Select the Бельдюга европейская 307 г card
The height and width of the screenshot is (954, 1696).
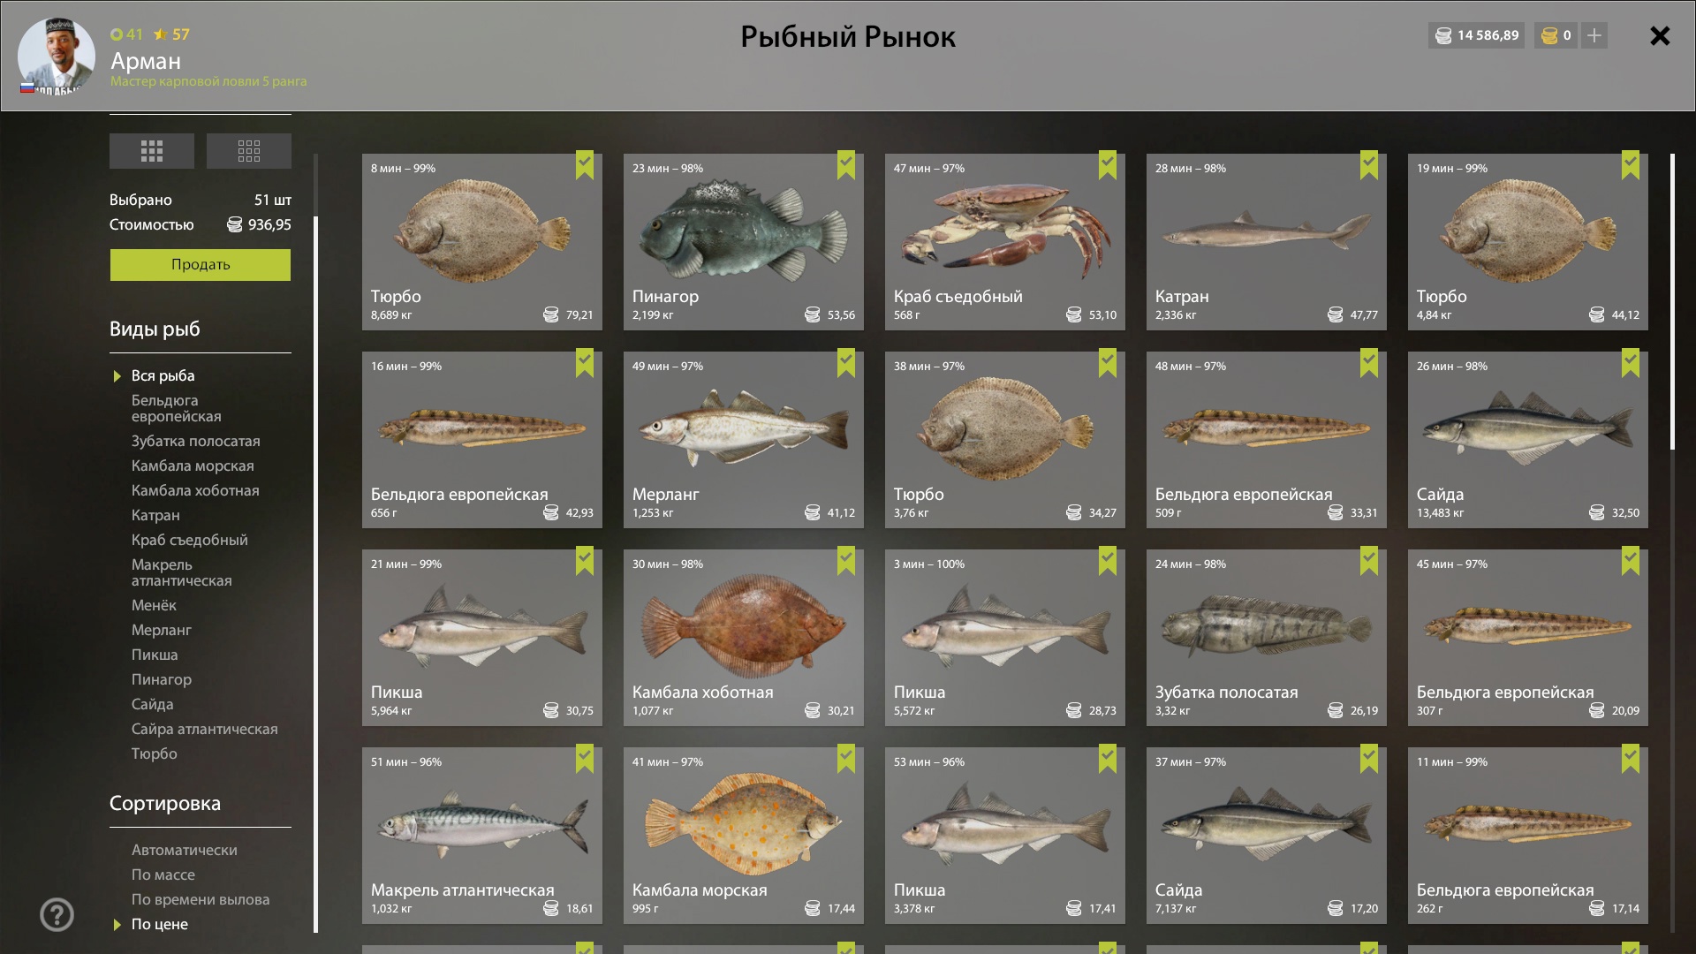coord(1528,638)
